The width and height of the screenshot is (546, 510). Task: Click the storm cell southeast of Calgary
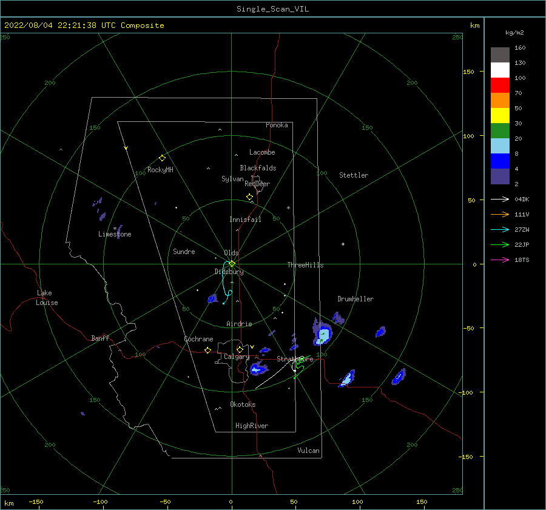[x=258, y=368]
